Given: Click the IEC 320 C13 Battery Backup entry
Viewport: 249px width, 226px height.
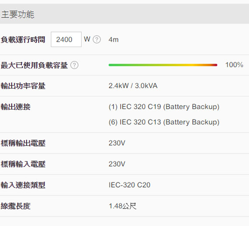Looking at the screenshot, I should 164,122.
